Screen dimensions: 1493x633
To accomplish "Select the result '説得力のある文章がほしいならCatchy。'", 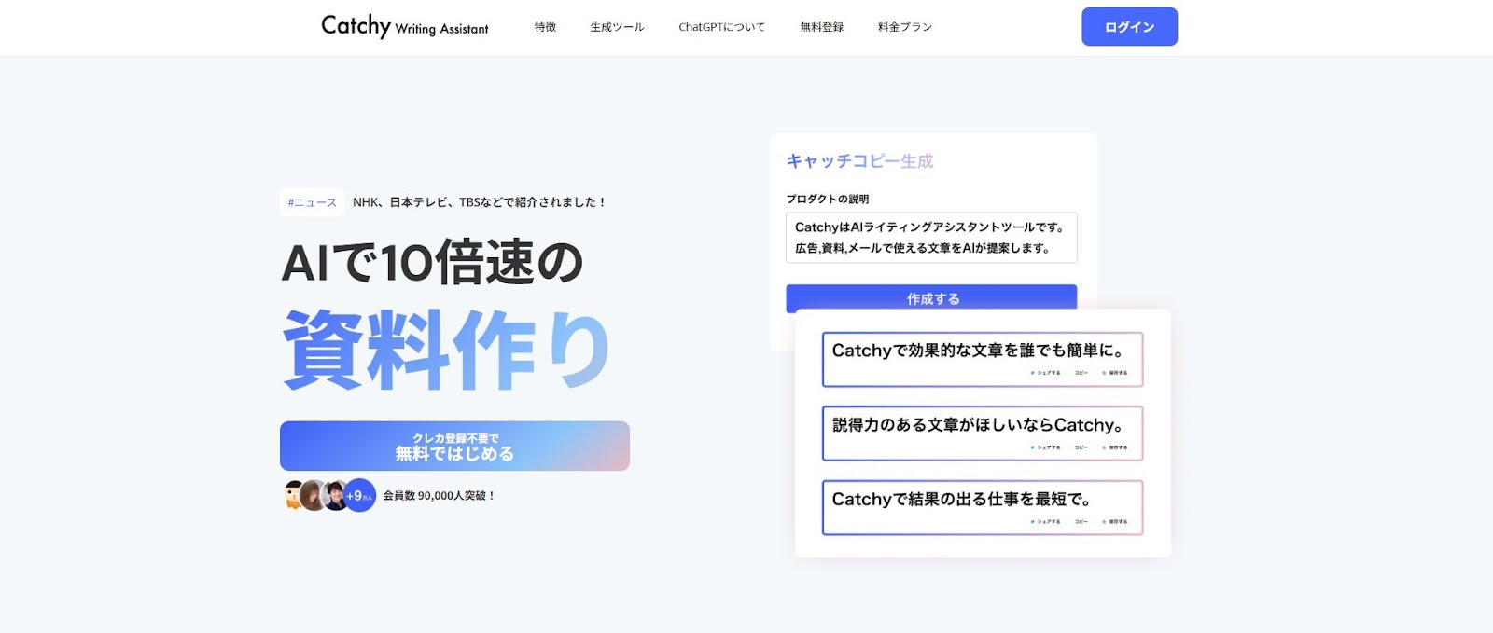I will [x=983, y=433].
